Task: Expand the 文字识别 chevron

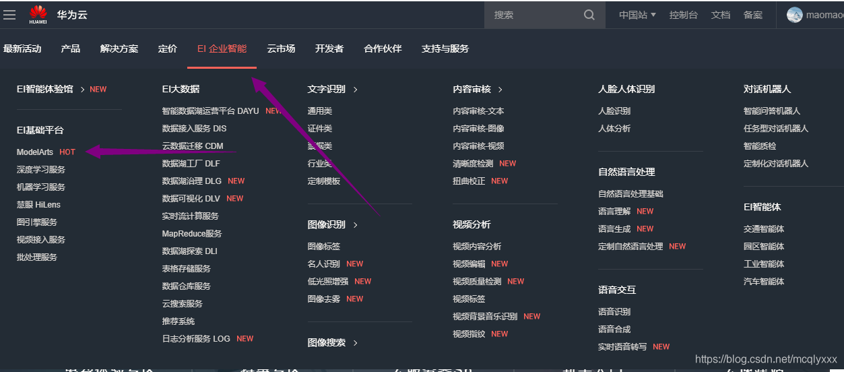Action: coord(355,89)
